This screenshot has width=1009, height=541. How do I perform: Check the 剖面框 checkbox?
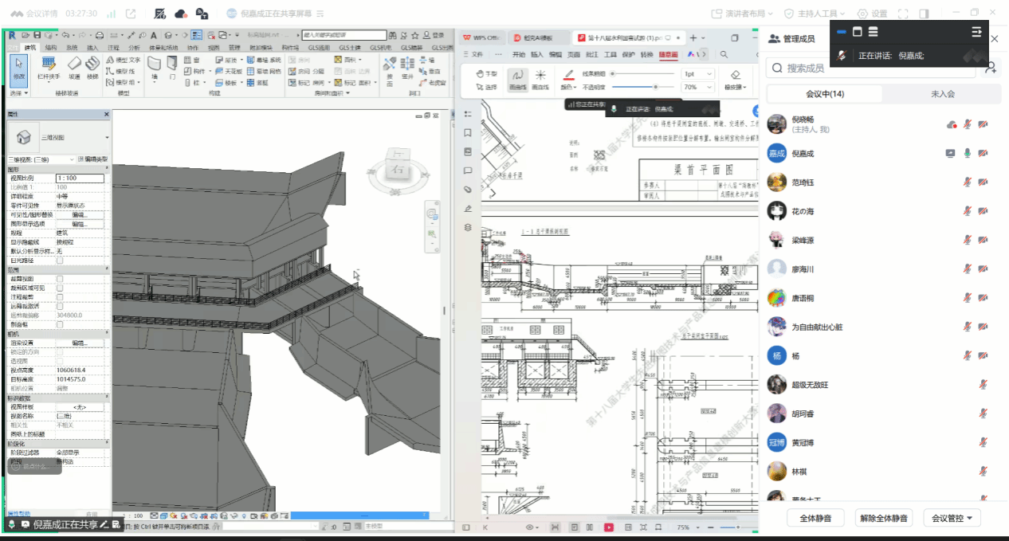click(x=60, y=324)
